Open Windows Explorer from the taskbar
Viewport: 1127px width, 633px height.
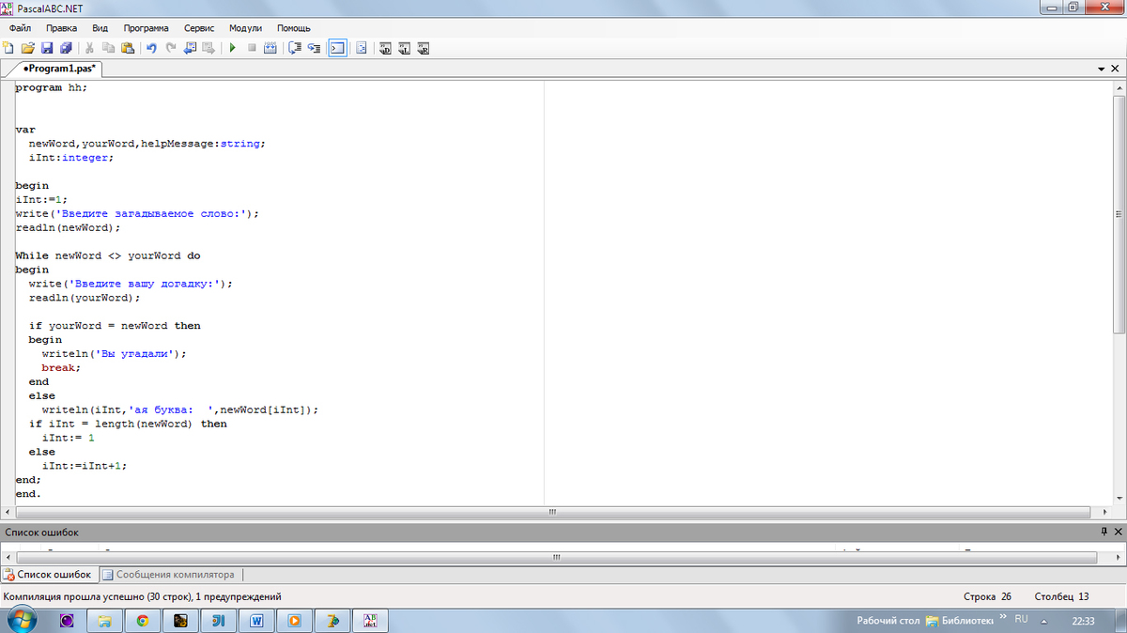pos(104,621)
